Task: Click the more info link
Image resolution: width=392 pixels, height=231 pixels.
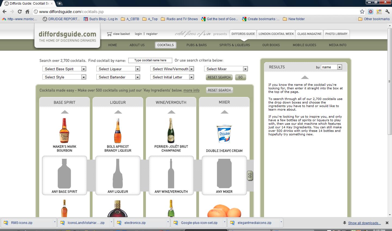Action: coord(191,90)
